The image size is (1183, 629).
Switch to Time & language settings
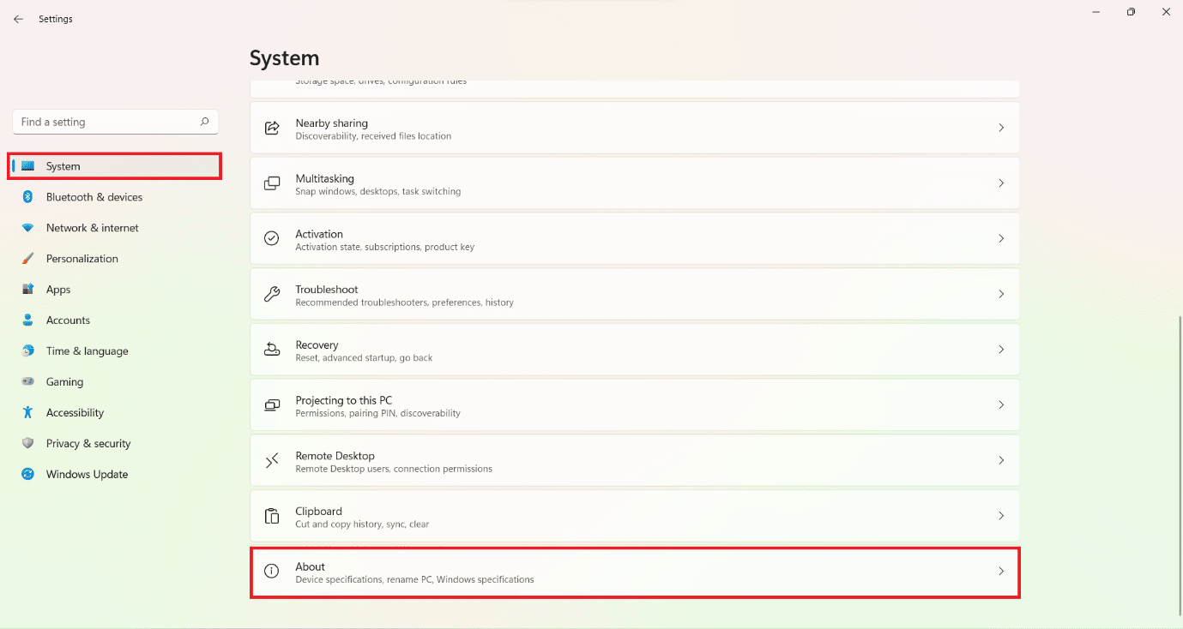87,351
